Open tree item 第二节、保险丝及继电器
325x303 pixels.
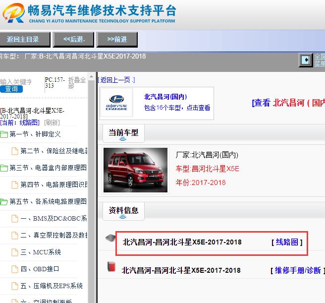pos(54,151)
